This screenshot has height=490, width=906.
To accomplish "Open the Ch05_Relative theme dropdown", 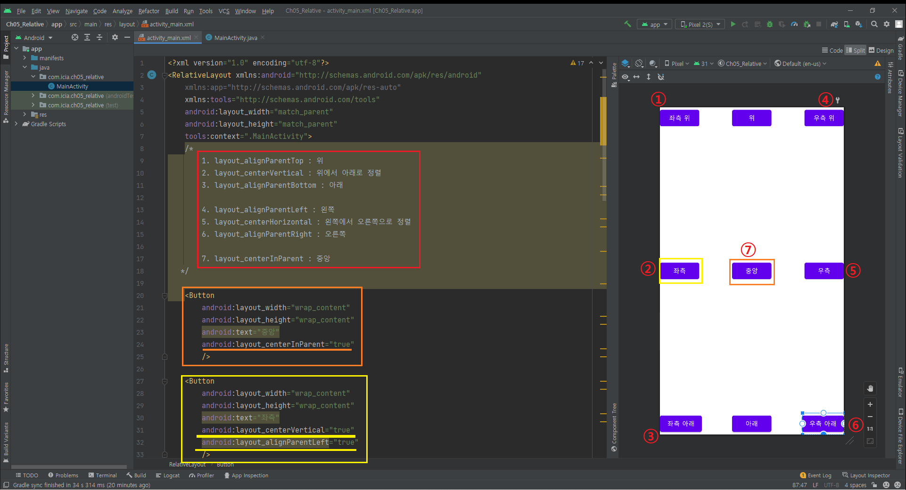I will coord(742,64).
